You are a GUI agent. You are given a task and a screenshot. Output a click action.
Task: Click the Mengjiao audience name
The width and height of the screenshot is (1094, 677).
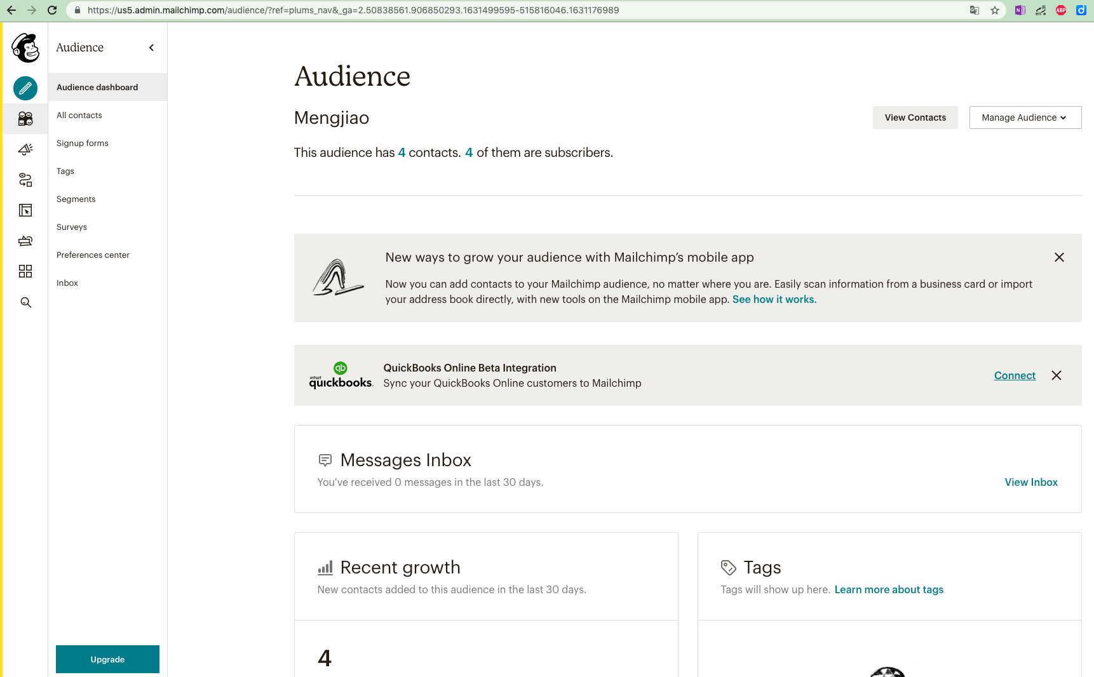(332, 117)
